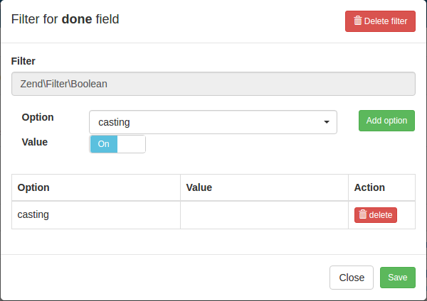Remove the casting option via delete button
This screenshot has height=301, width=427.
(x=376, y=215)
